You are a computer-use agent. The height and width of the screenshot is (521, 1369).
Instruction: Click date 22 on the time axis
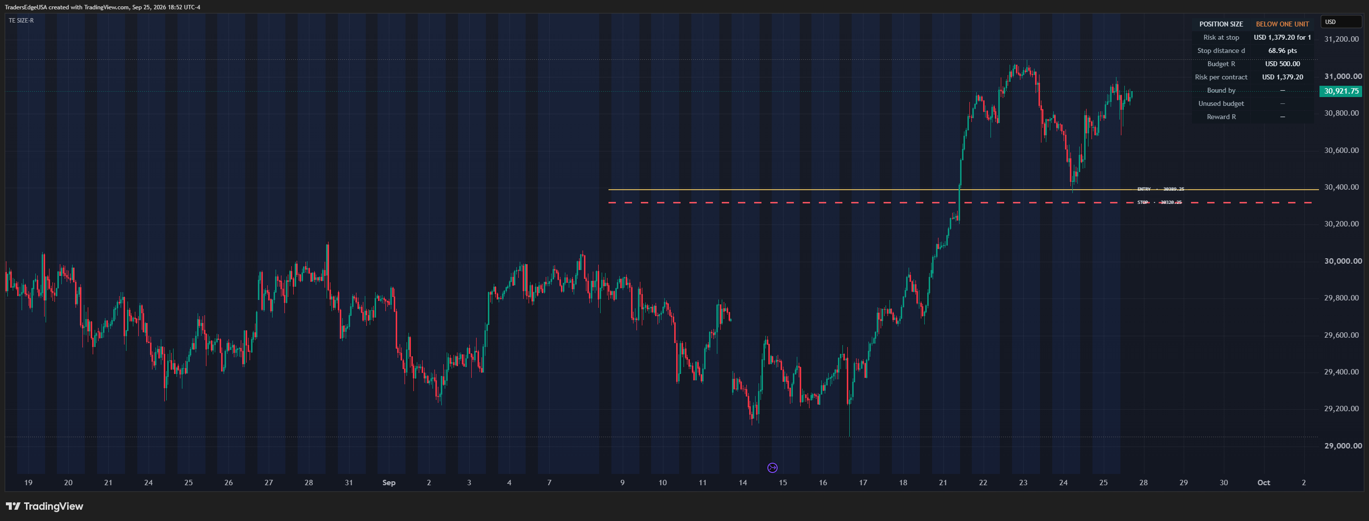pos(983,483)
